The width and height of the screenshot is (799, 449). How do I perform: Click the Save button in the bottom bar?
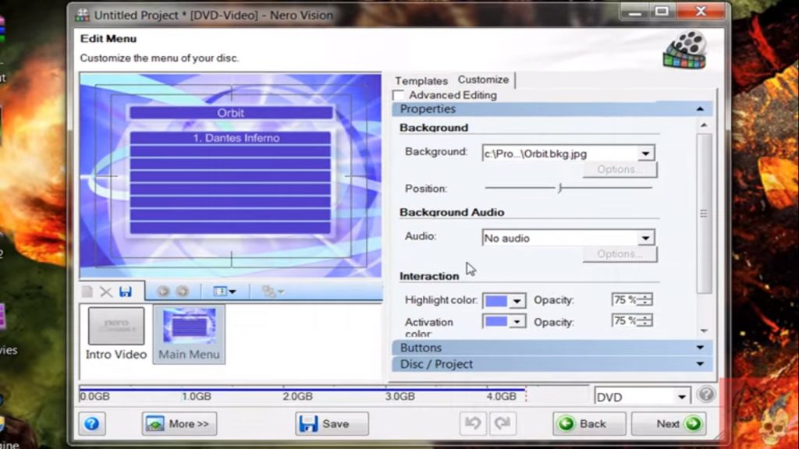tap(332, 423)
